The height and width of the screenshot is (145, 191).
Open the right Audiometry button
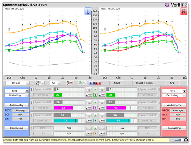click(x=174, y=105)
